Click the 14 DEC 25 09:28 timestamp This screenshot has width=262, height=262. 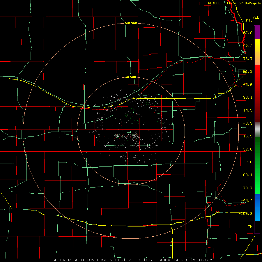click(192, 260)
